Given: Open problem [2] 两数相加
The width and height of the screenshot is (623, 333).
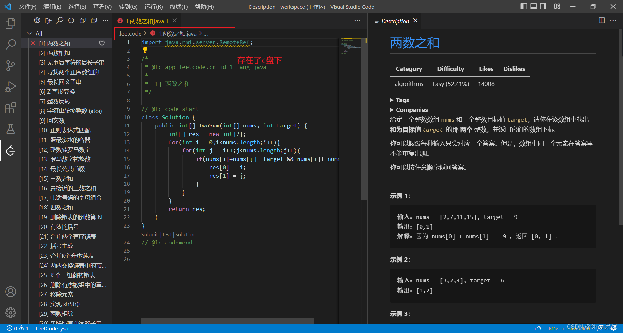Looking at the screenshot, I should coord(55,53).
